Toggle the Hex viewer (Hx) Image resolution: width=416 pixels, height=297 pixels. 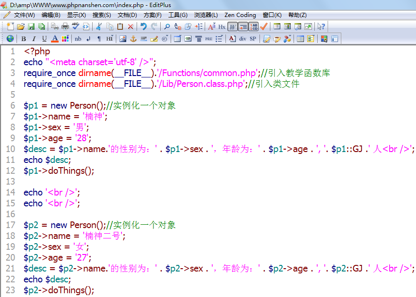pos(222,26)
